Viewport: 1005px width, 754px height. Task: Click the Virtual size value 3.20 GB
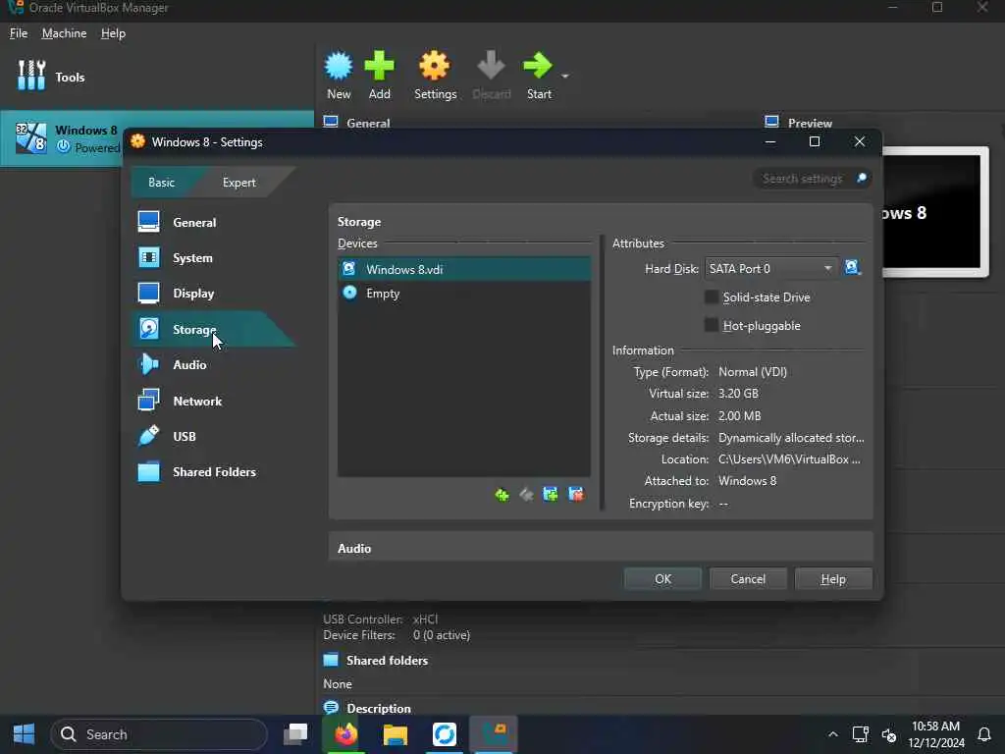coord(738,394)
